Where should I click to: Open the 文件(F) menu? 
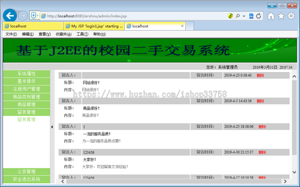(11, 34)
